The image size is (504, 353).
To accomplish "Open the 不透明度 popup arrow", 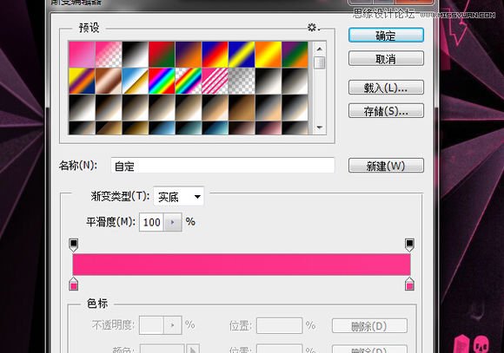I will coord(173,325).
